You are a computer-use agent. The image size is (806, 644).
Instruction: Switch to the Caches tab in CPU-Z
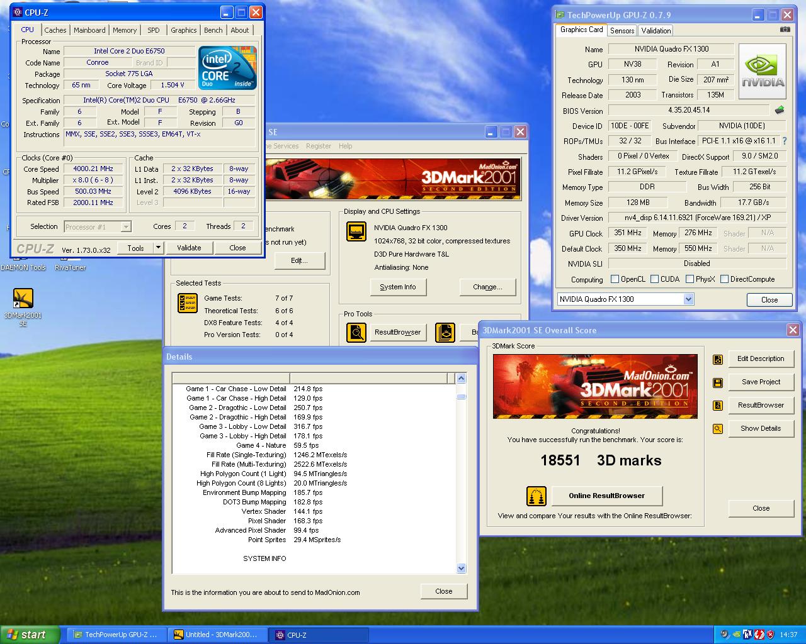click(55, 30)
